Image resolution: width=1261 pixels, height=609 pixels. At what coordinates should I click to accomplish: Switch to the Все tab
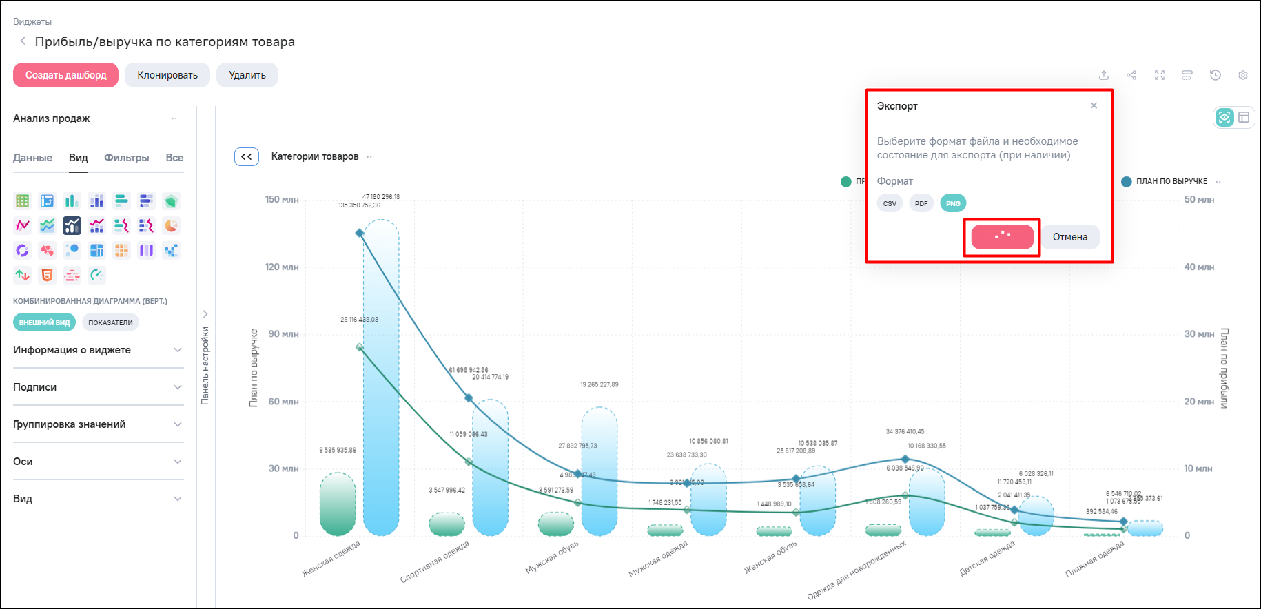click(x=174, y=158)
